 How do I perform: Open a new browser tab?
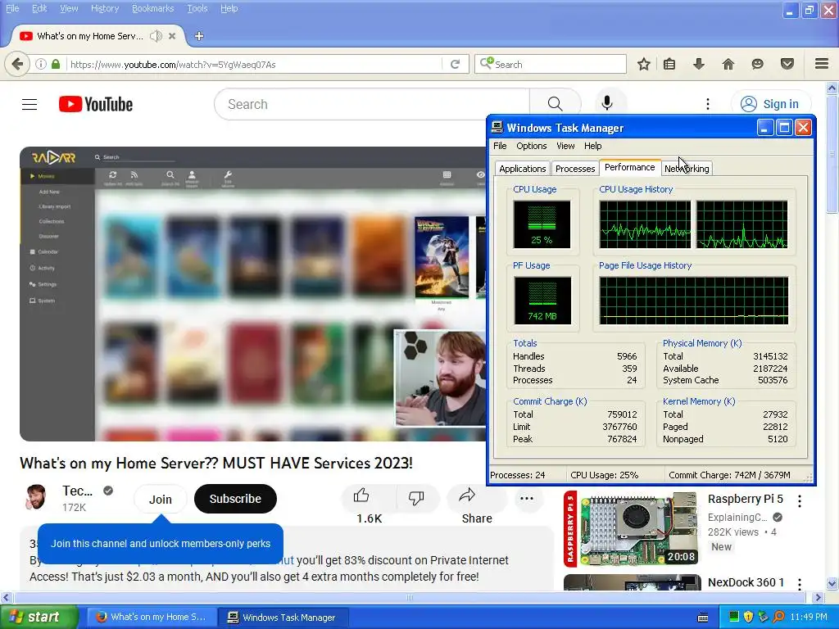click(199, 36)
